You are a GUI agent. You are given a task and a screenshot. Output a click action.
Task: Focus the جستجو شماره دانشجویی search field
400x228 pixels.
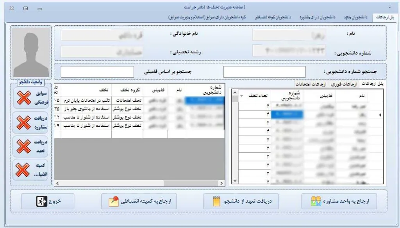tap(264, 72)
